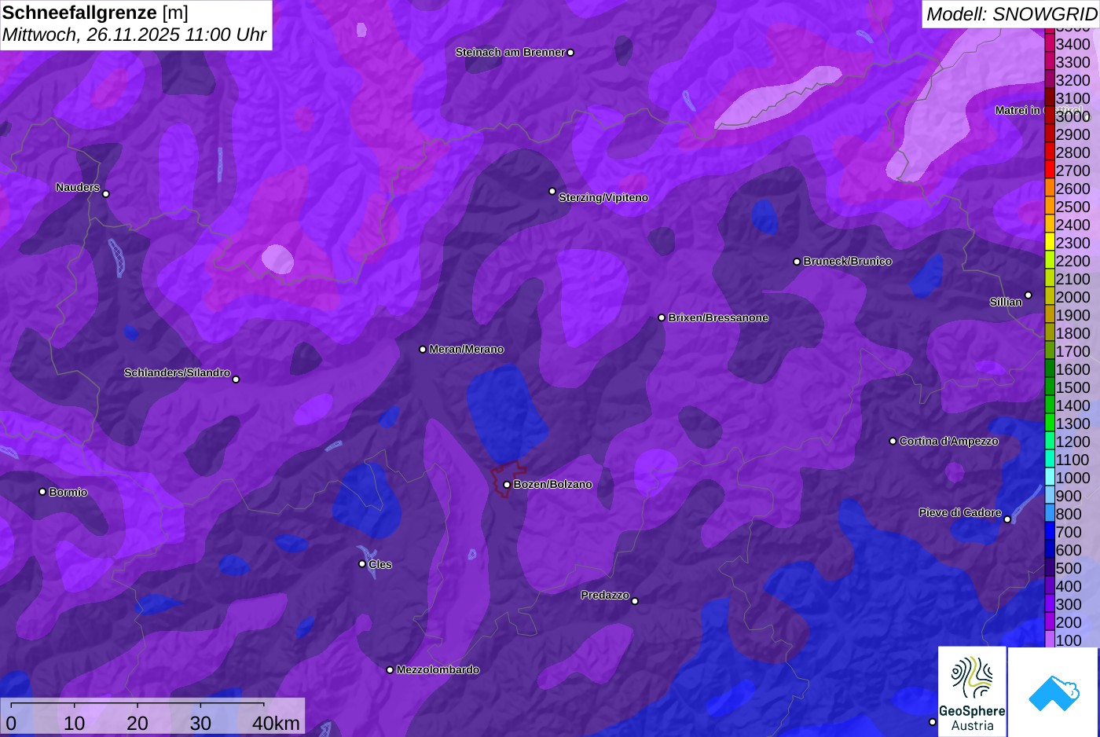Click the 700 m blue legend swatch
Viewport: 1100px width, 737px height.
[x=1049, y=531]
